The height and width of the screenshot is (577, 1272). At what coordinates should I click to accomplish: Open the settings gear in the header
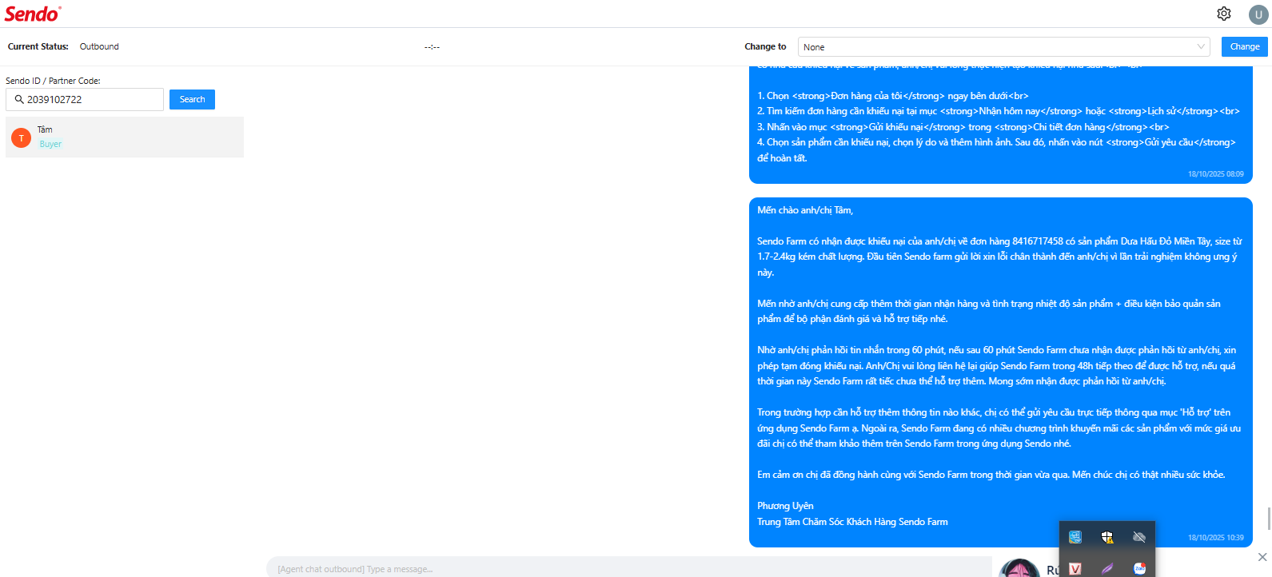[1224, 14]
